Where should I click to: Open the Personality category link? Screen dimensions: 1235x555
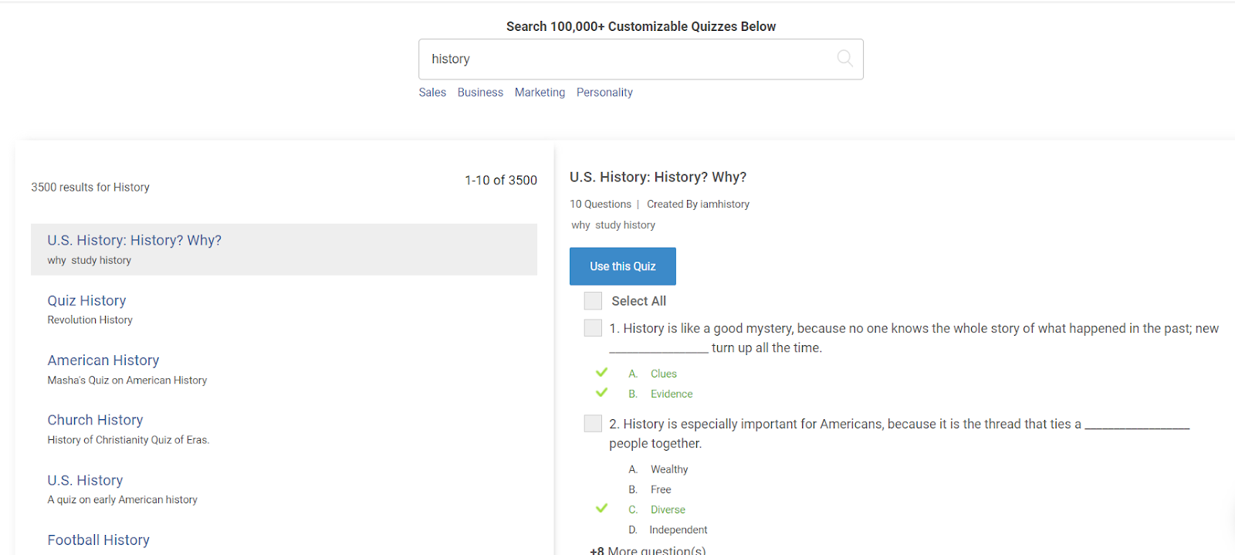click(604, 93)
